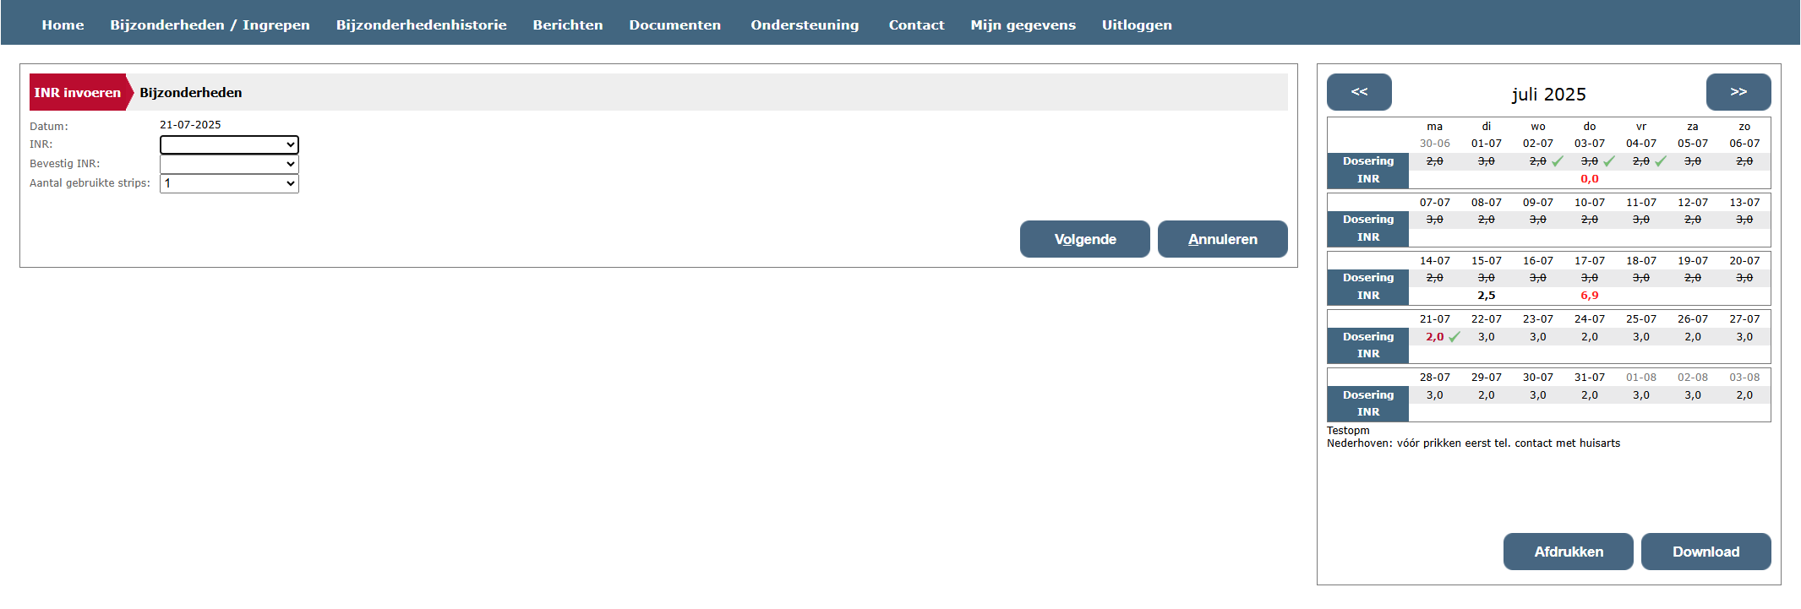The height and width of the screenshot is (609, 1801).
Task: Click green checkmark on 21-07 dosage
Action: (1454, 337)
